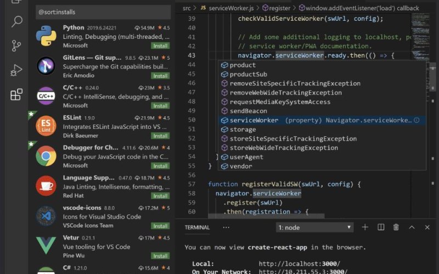Choose userAgent suggestion
This screenshot has height=274, width=439.
tap(322, 157)
